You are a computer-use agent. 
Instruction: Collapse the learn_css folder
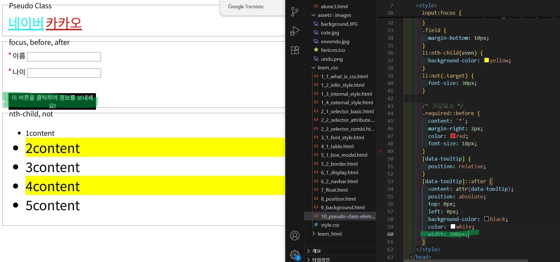(313, 67)
